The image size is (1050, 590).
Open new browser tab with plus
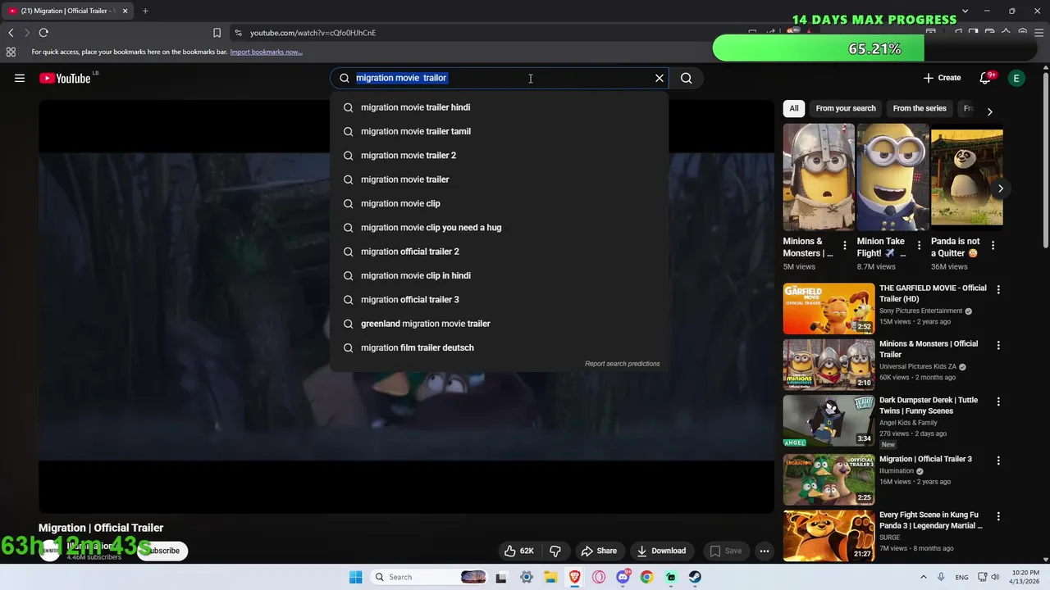click(x=145, y=11)
